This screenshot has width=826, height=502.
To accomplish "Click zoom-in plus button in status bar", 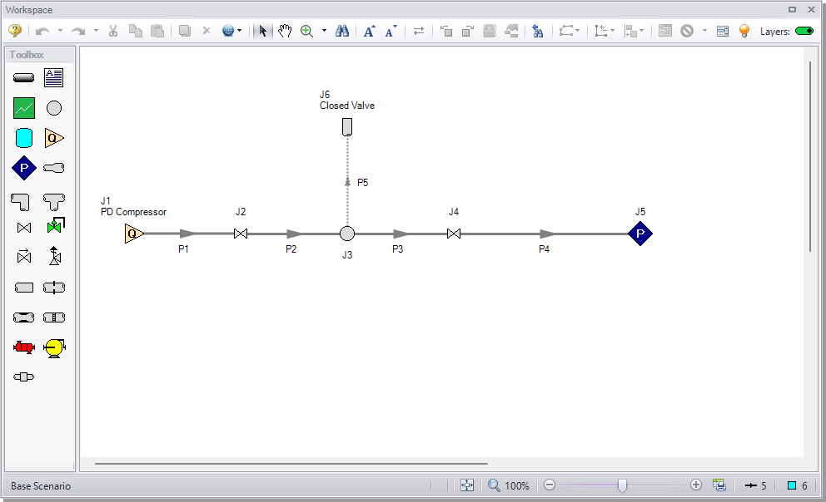I will 696,485.
